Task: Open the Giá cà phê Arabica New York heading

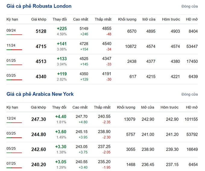Action: (40, 94)
